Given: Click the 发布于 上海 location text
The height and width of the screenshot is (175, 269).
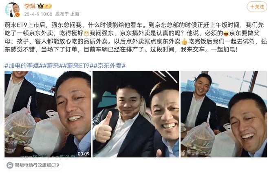Looking at the screenshot, I should pos(67,14).
